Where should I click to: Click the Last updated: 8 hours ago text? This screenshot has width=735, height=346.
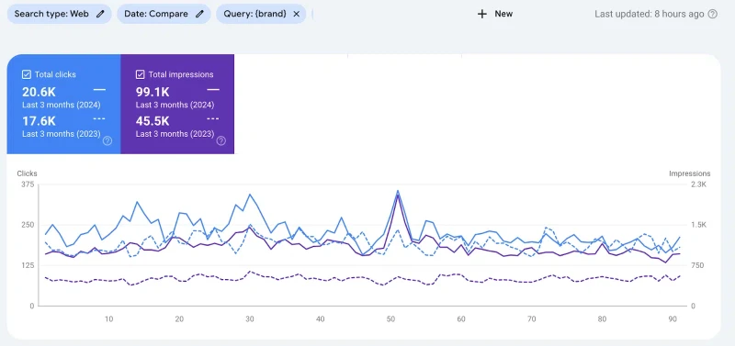tap(650, 14)
